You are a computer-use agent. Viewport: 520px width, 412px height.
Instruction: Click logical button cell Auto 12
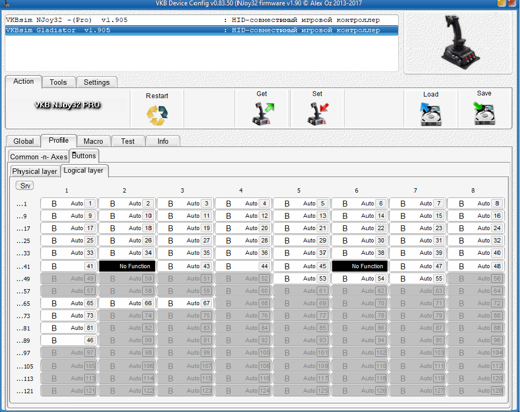[x=243, y=216]
